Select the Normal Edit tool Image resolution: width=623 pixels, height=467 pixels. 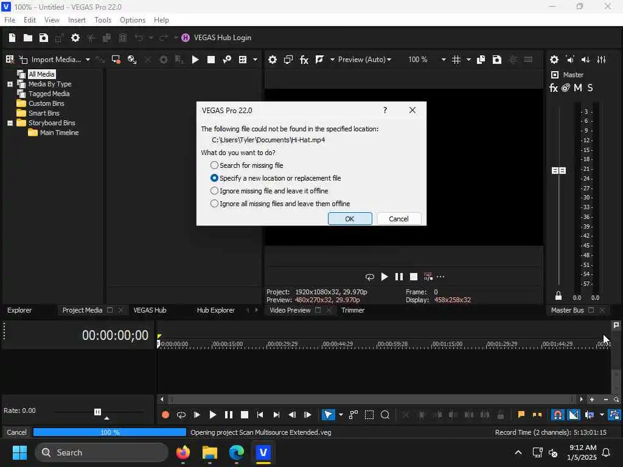[328, 415]
